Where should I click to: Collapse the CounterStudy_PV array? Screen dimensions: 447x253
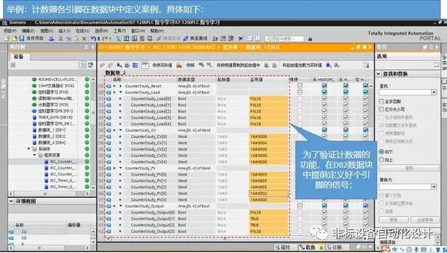tap(121, 168)
